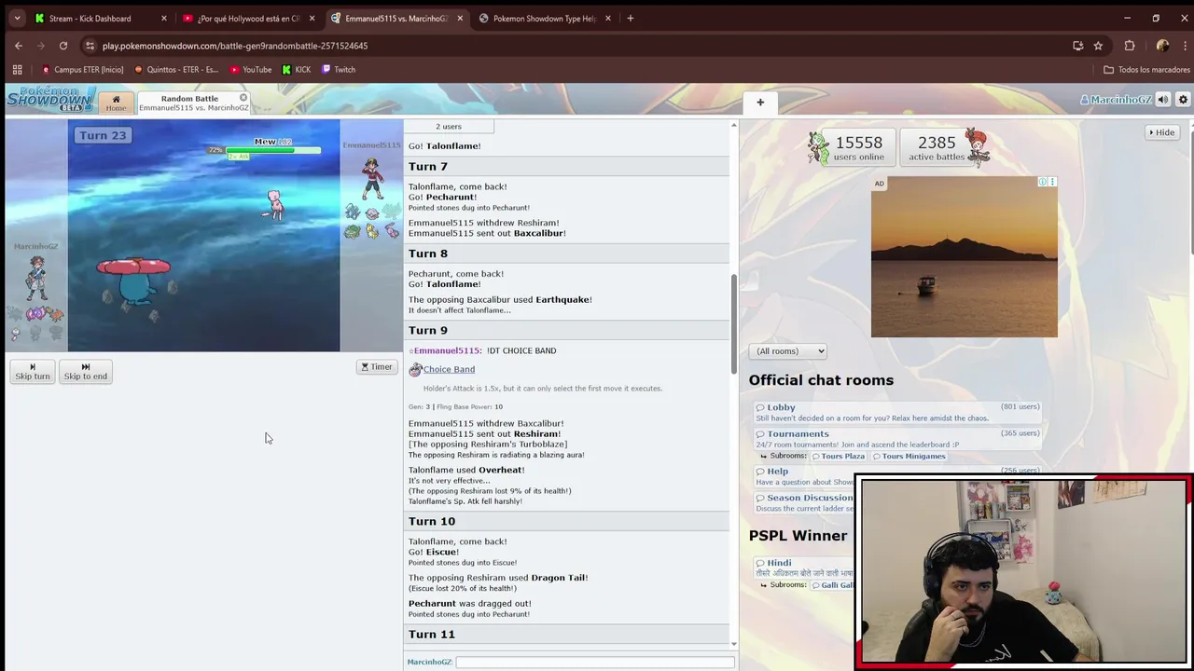The width and height of the screenshot is (1194, 671).
Task: Open the Tours Minigames subroom
Action: tap(909, 456)
